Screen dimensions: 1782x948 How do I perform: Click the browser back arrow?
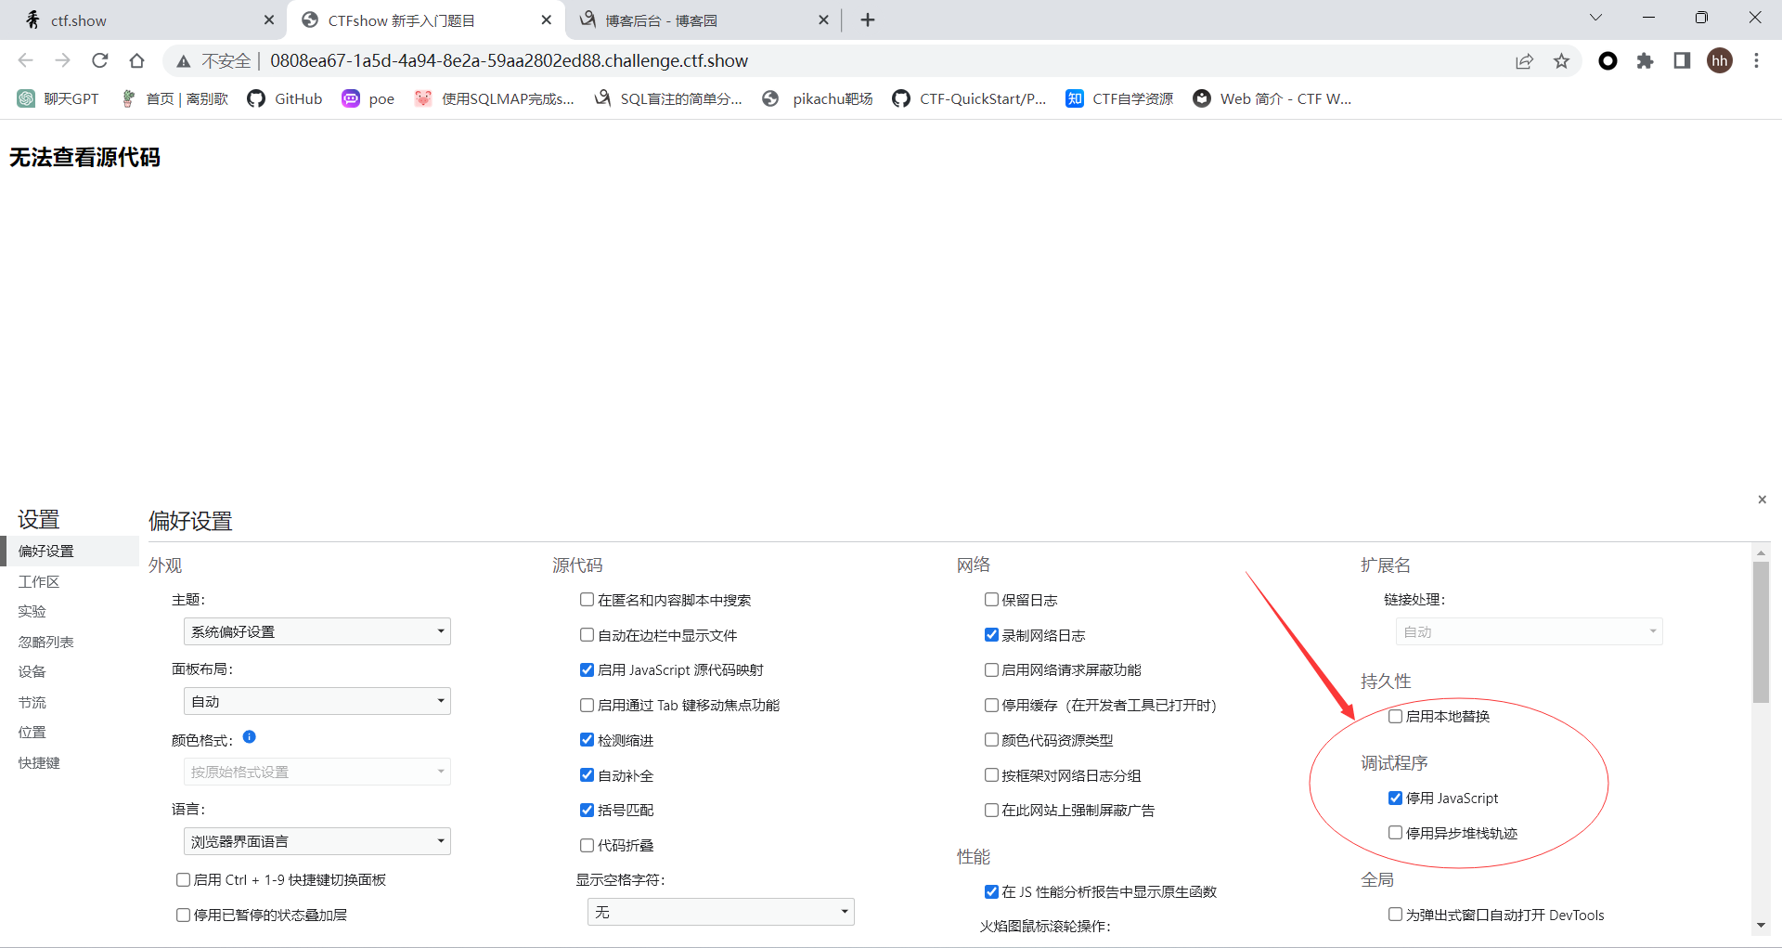(25, 60)
